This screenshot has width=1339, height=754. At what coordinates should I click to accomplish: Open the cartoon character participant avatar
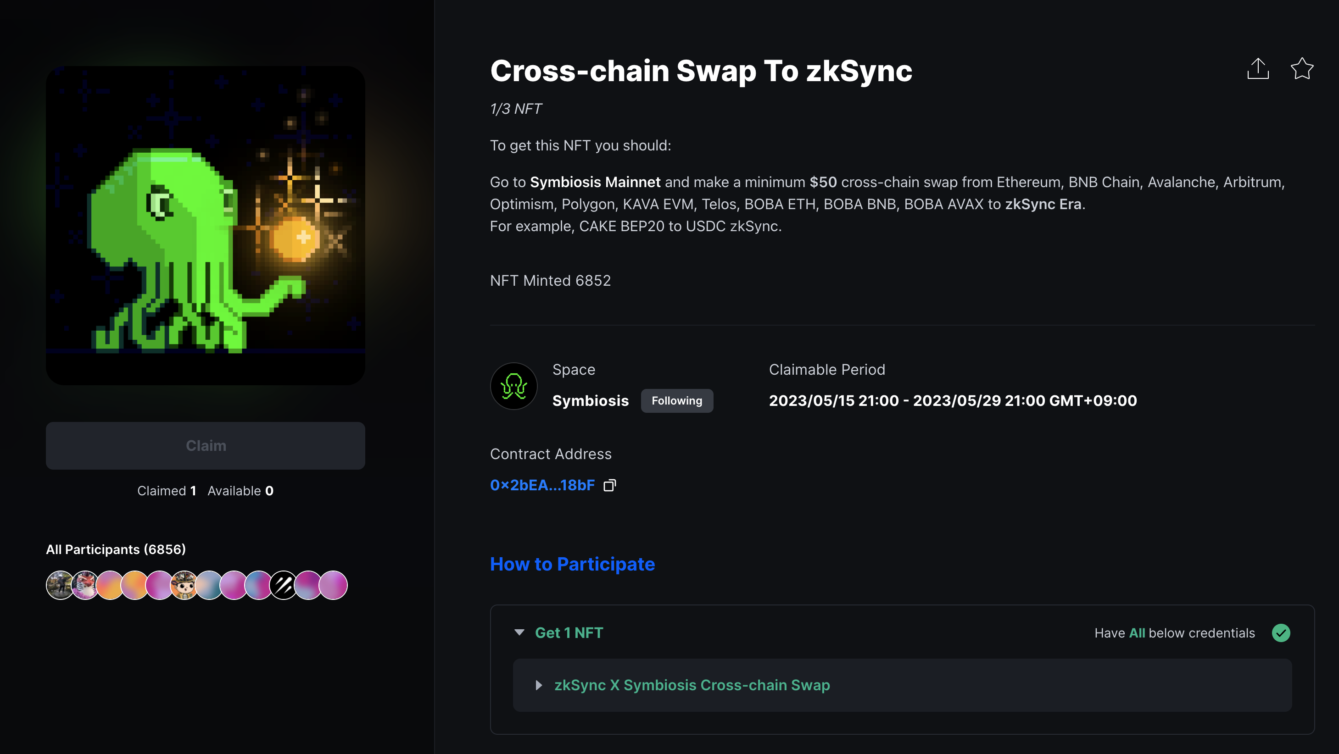pos(184,585)
